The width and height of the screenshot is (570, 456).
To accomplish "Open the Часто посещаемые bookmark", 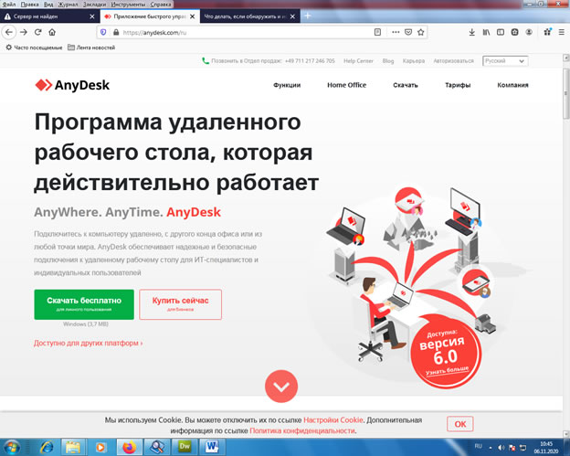I will tap(34, 48).
